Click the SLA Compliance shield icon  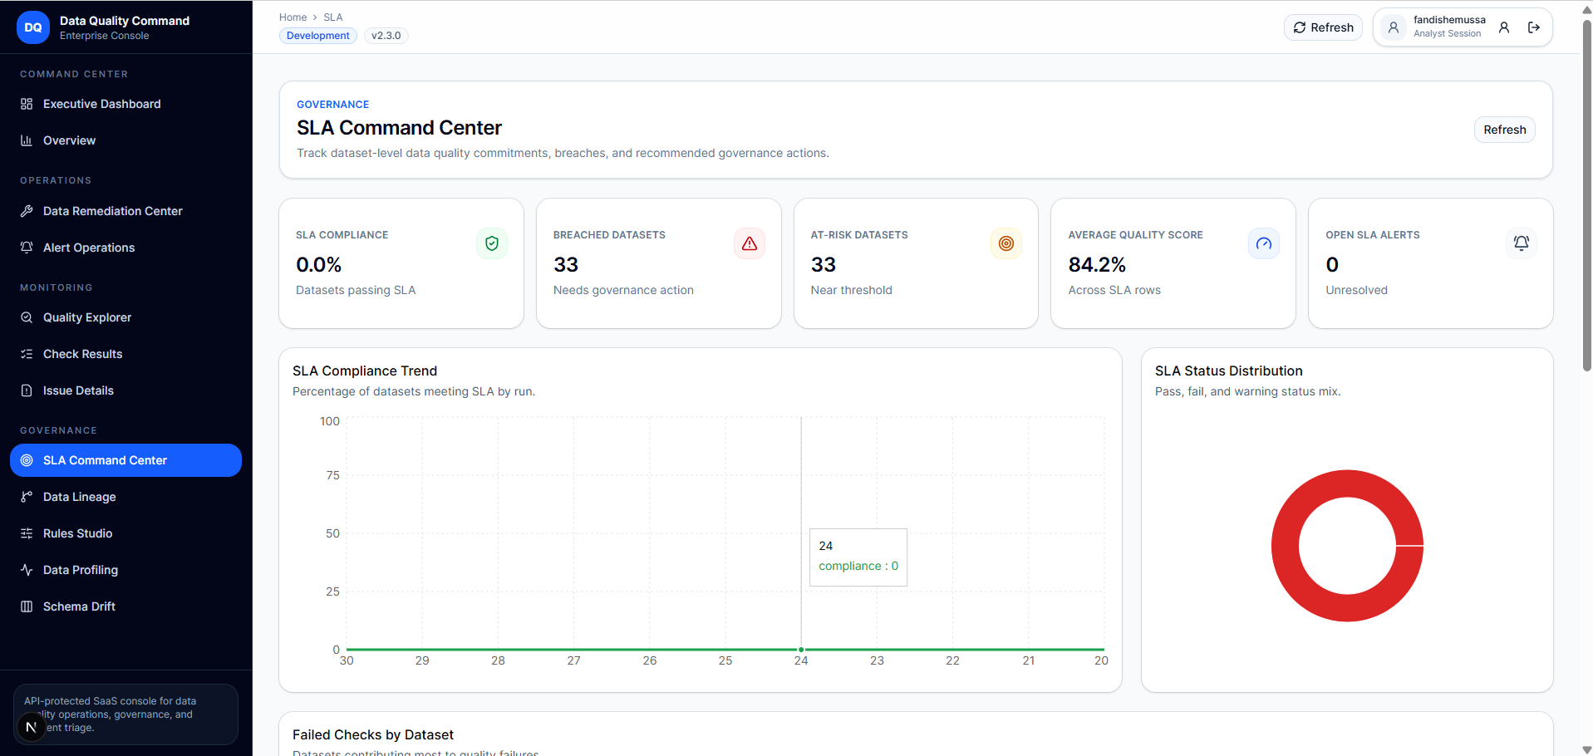[492, 243]
